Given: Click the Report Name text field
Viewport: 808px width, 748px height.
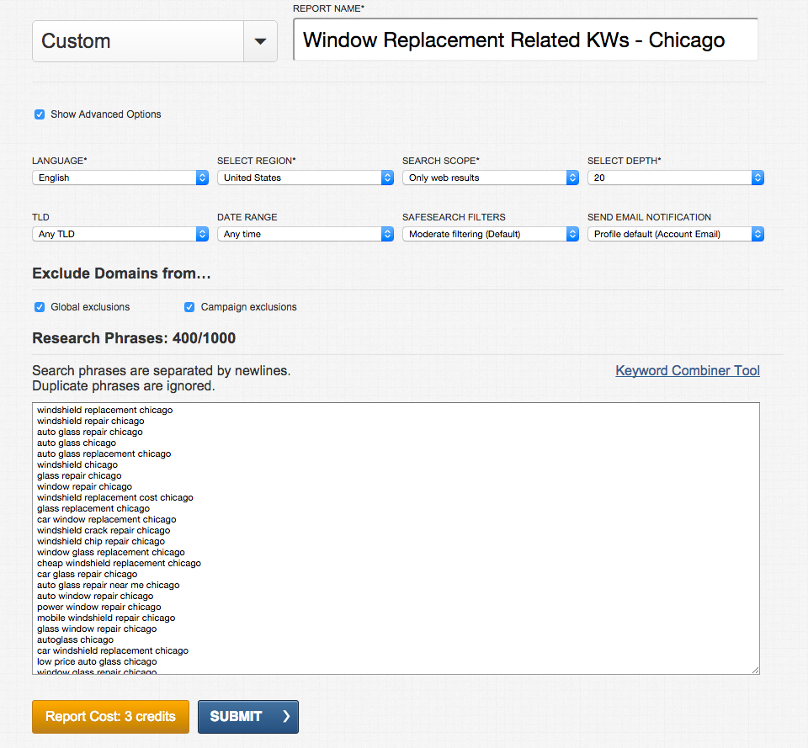Looking at the screenshot, I should [525, 40].
